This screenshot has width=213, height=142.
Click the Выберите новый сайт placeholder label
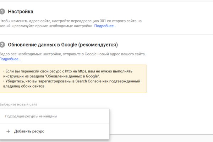click(19, 104)
